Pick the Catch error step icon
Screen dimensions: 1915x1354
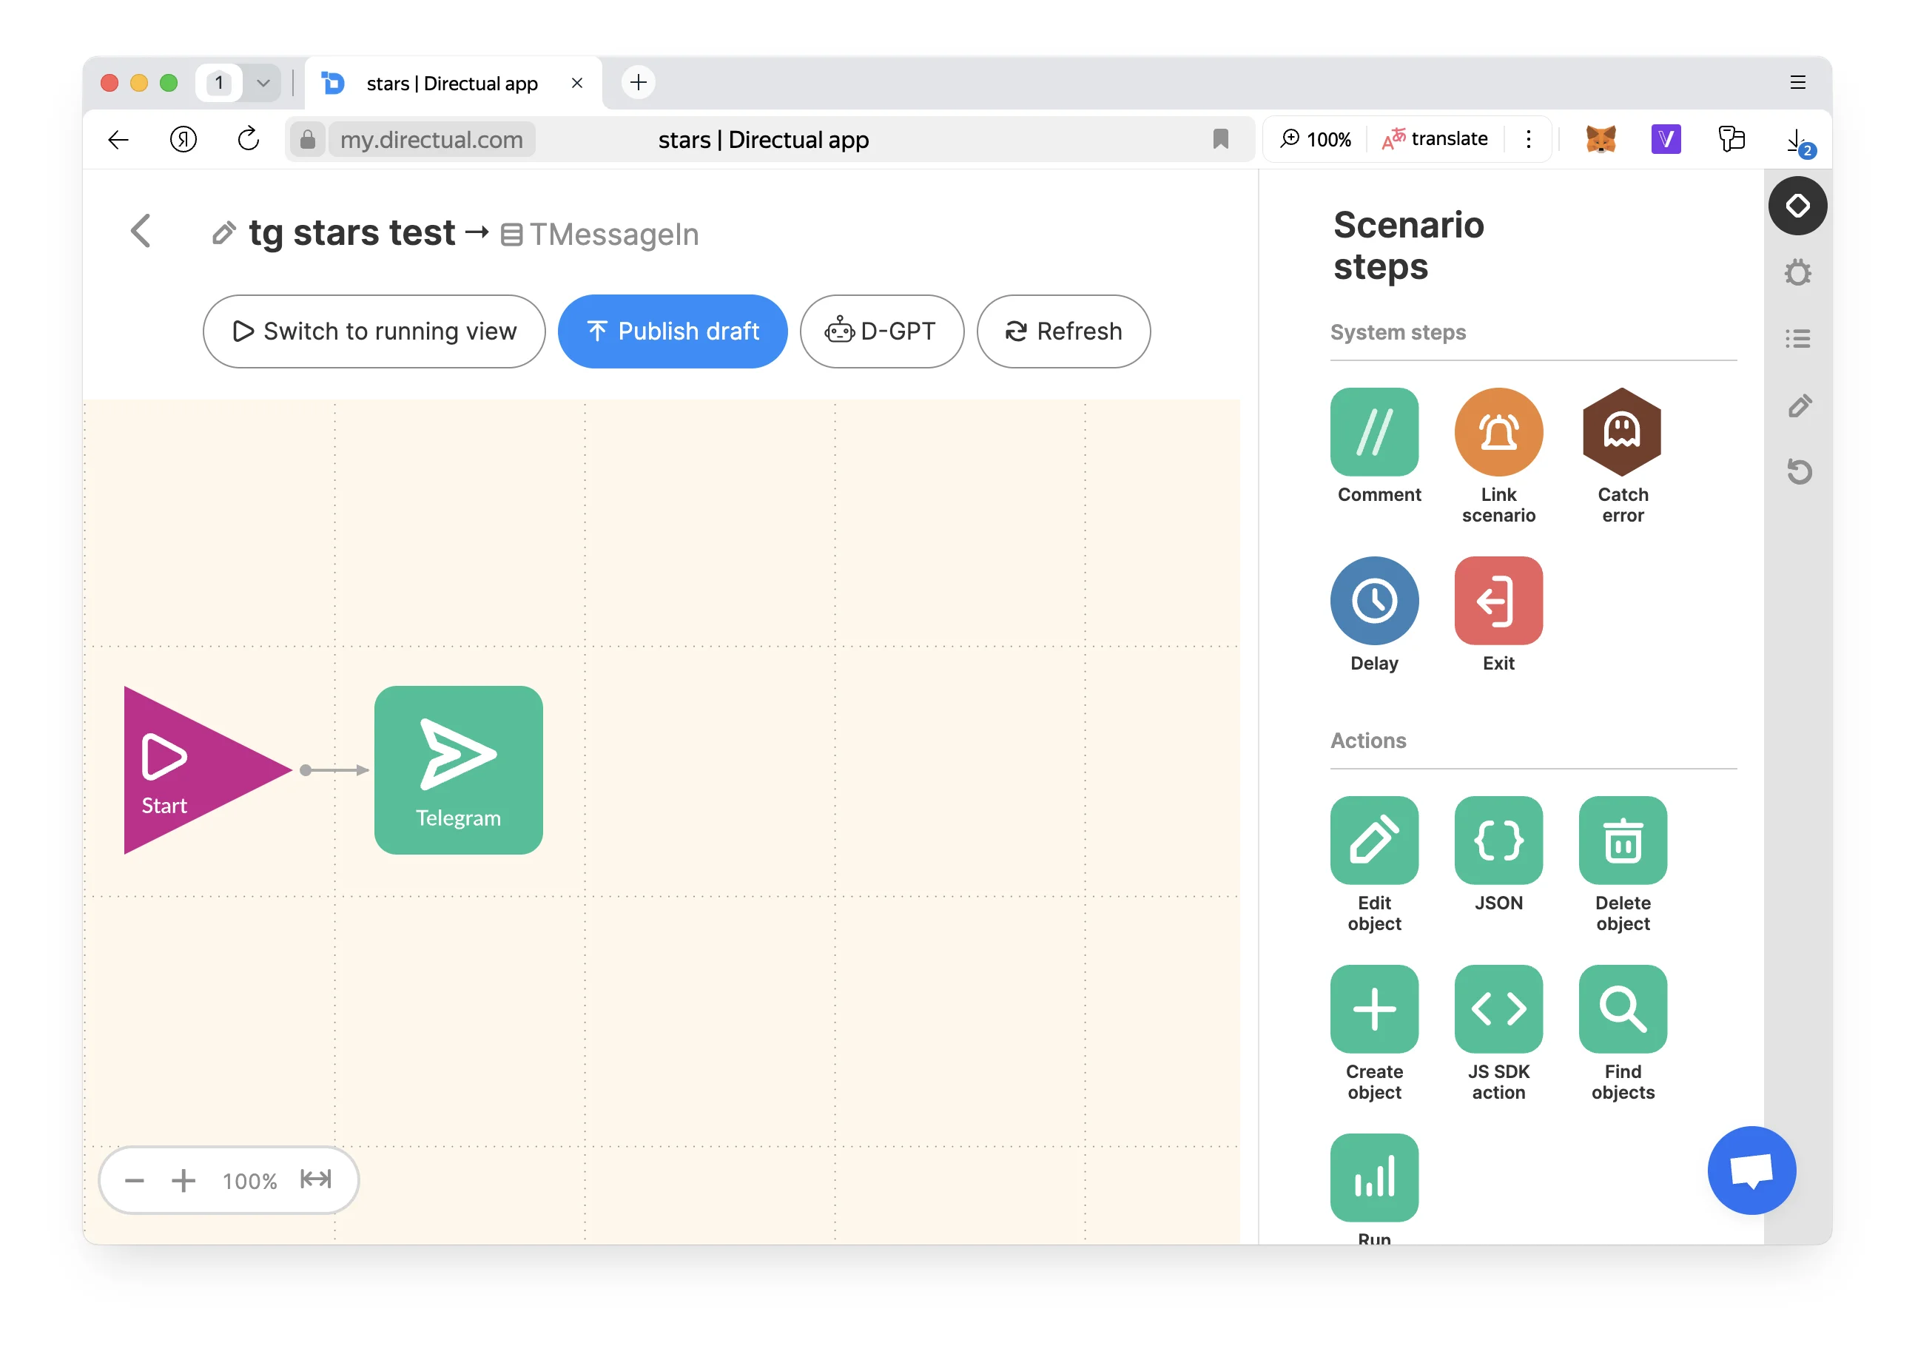(1621, 432)
